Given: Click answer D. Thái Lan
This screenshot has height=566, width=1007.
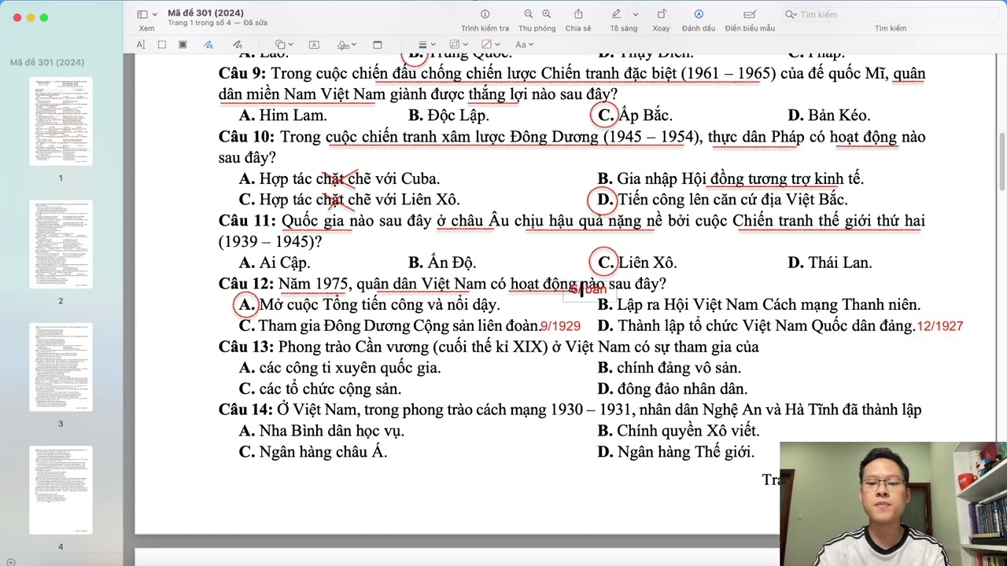Looking at the screenshot, I should pyautogui.click(x=830, y=263).
